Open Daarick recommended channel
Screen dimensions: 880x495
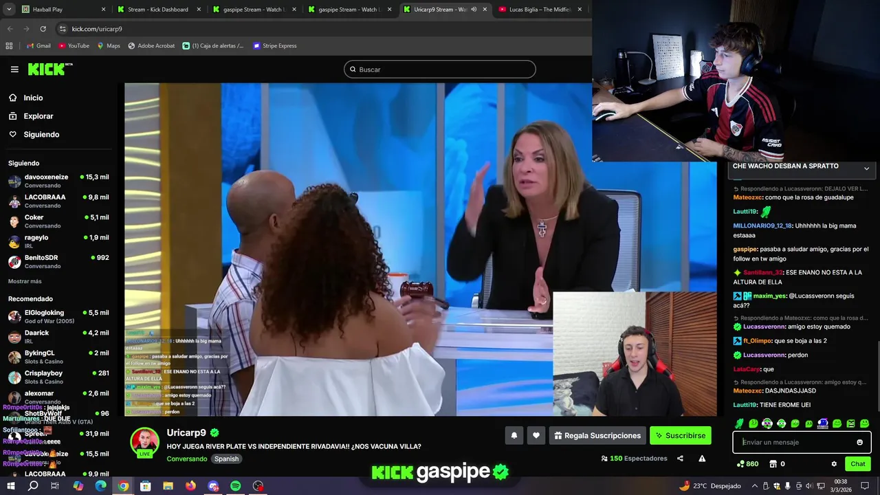58,337
